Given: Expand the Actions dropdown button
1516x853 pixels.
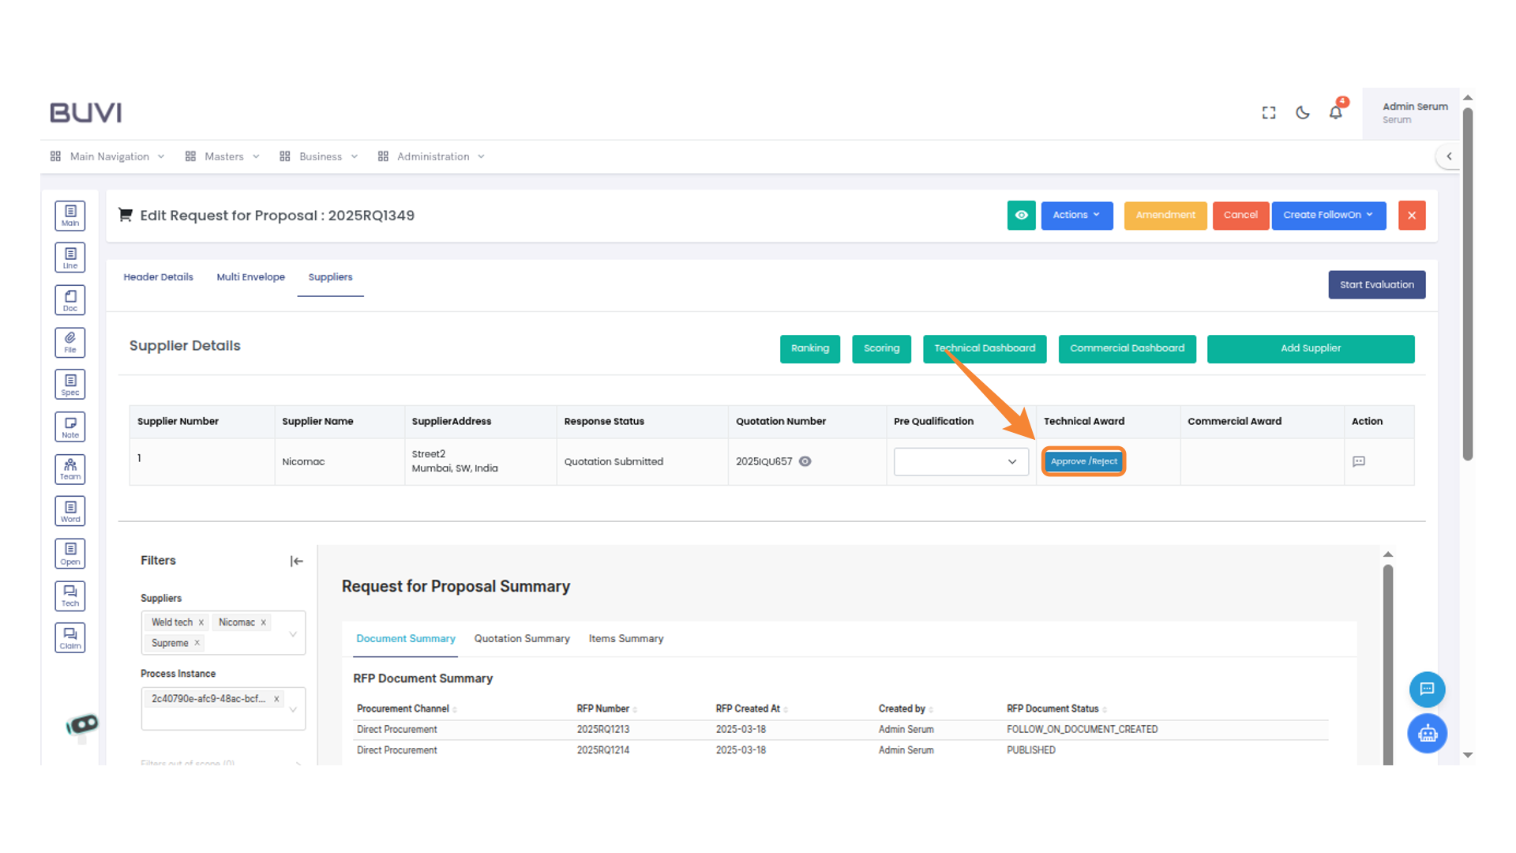Looking at the screenshot, I should (x=1076, y=215).
